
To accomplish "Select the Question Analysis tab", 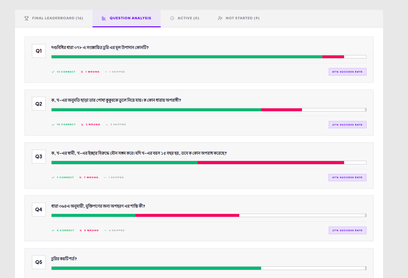I will tap(126, 18).
